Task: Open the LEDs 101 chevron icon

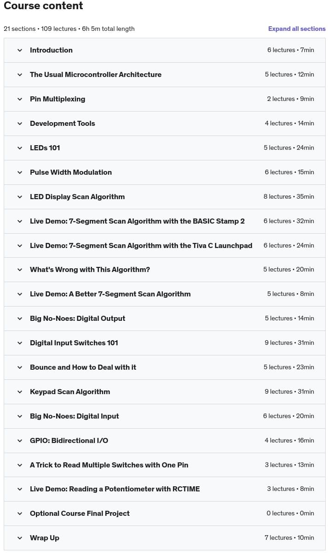Action: [20, 148]
